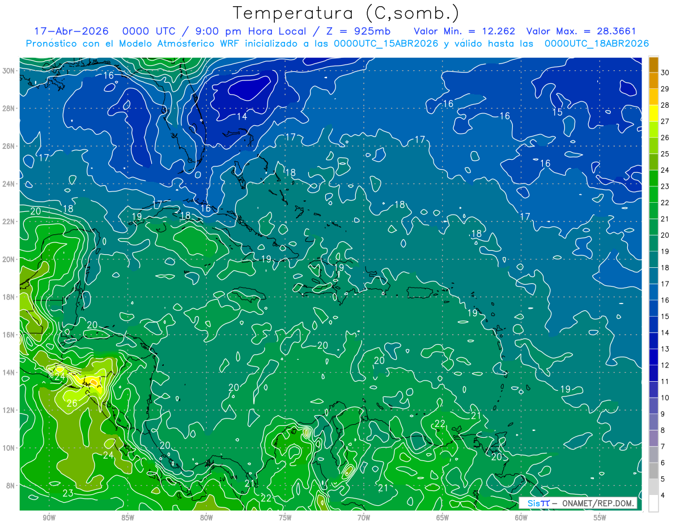Click the 8N latitude axis label
The height and width of the screenshot is (525, 680).
(x=11, y=485)
